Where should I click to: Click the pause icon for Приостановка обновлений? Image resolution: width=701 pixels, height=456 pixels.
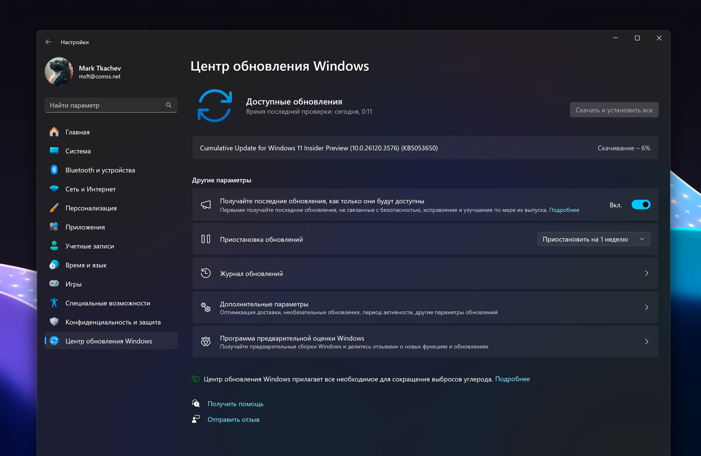(x=206, y=239)
